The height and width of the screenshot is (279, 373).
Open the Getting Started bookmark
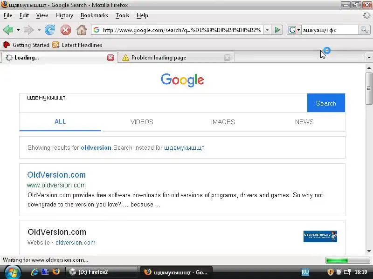(x=26, y=45)
